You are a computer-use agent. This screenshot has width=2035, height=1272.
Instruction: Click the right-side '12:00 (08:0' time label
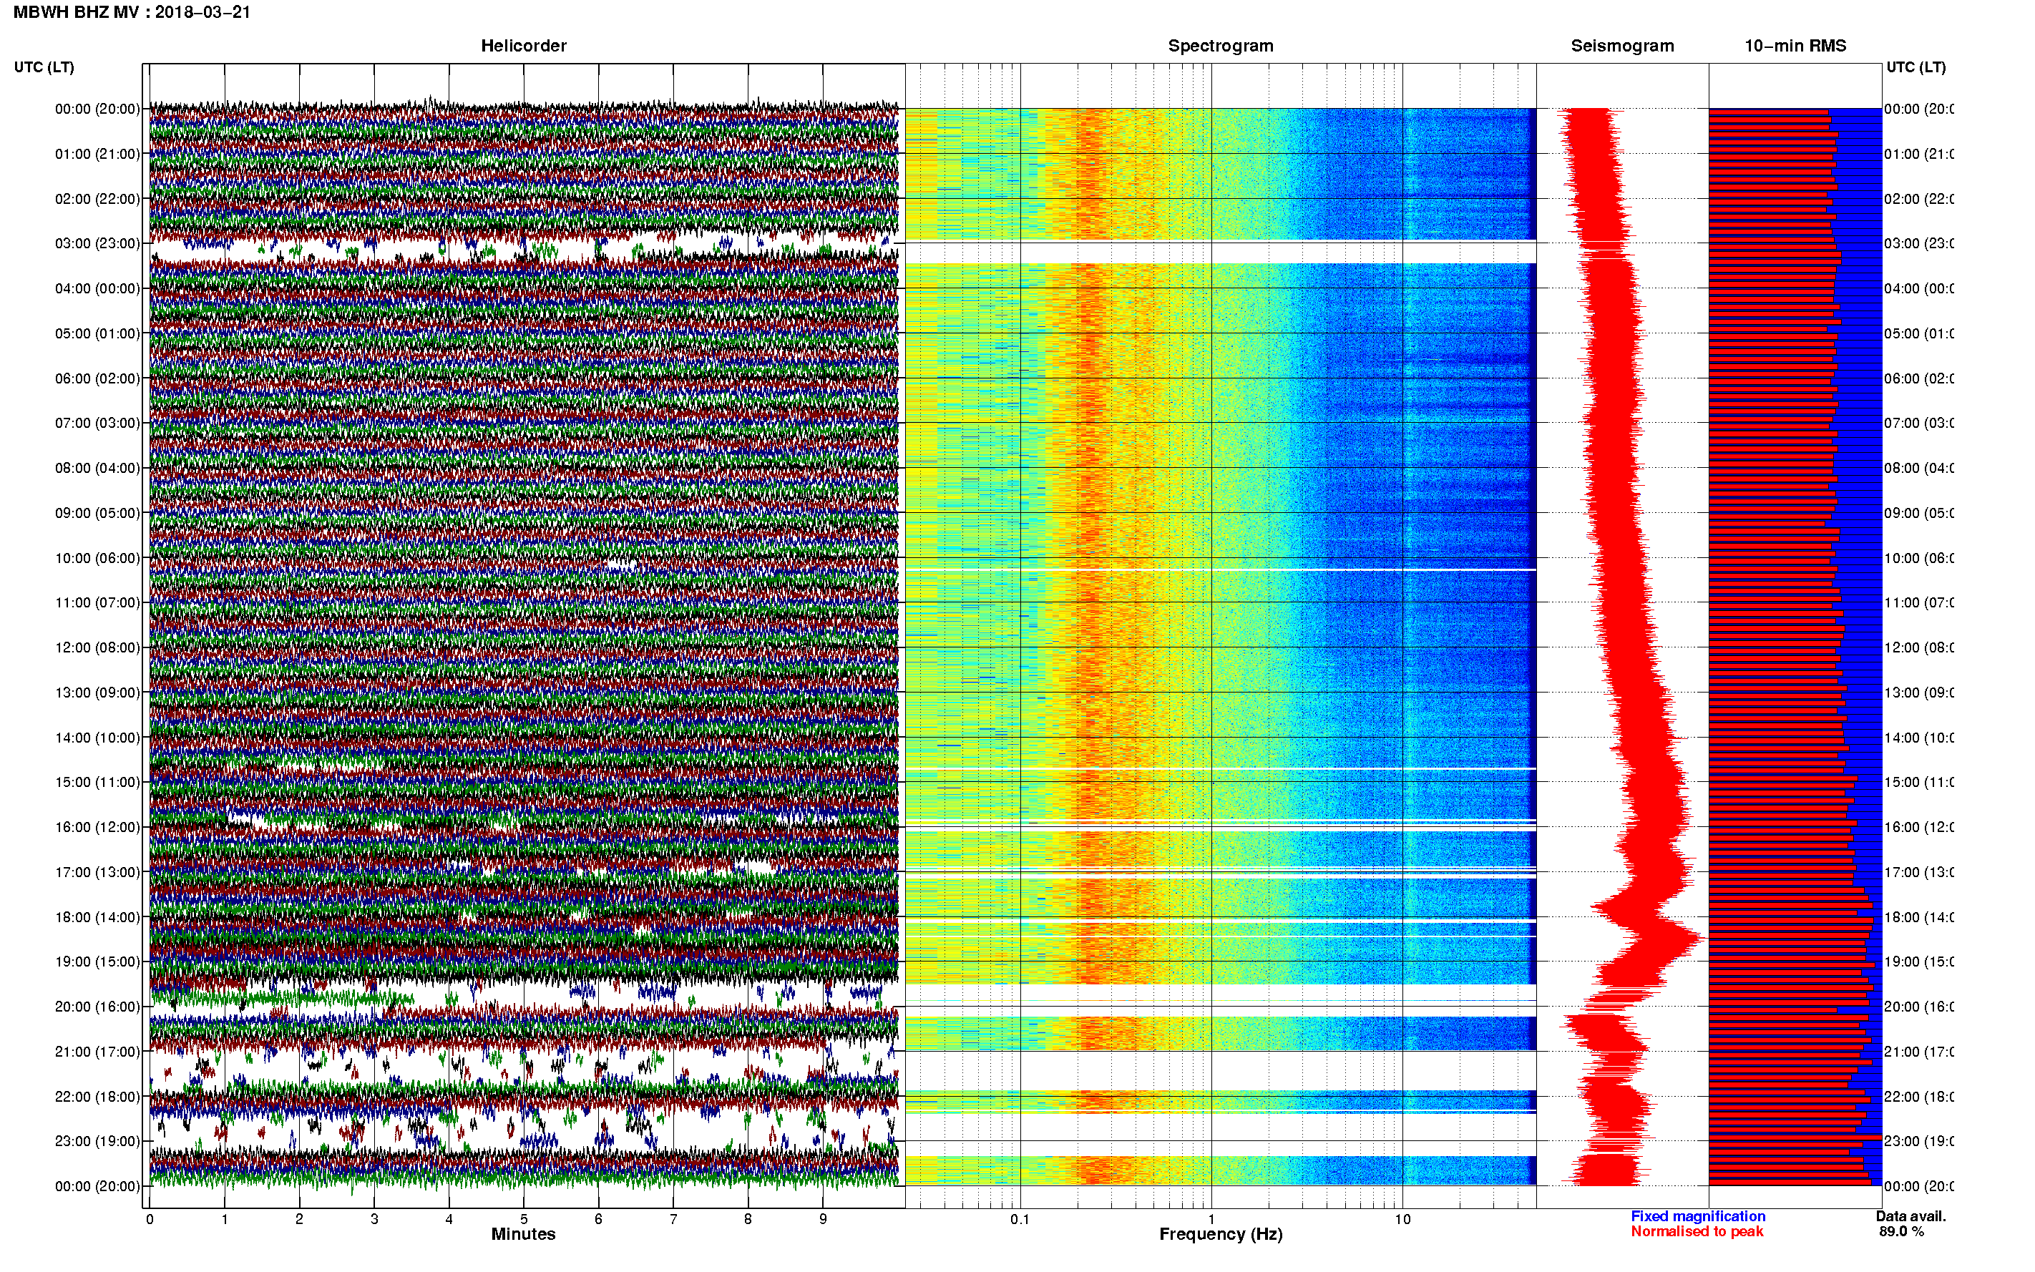[x=1919, y=647]
